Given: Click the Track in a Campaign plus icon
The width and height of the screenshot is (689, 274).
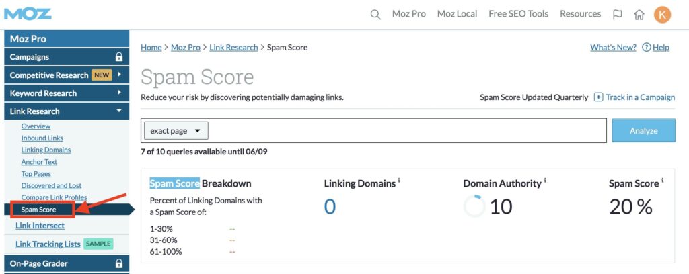Looking at the screenshot, I should [598, 97].
